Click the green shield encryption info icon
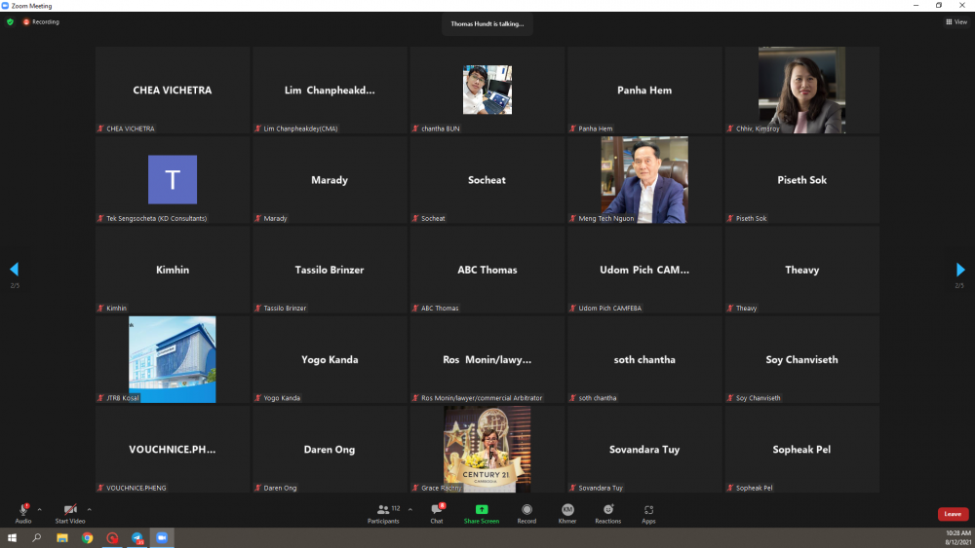Viewport: 975px width, 548px height. pyautogui.click(x=10, y=21)
